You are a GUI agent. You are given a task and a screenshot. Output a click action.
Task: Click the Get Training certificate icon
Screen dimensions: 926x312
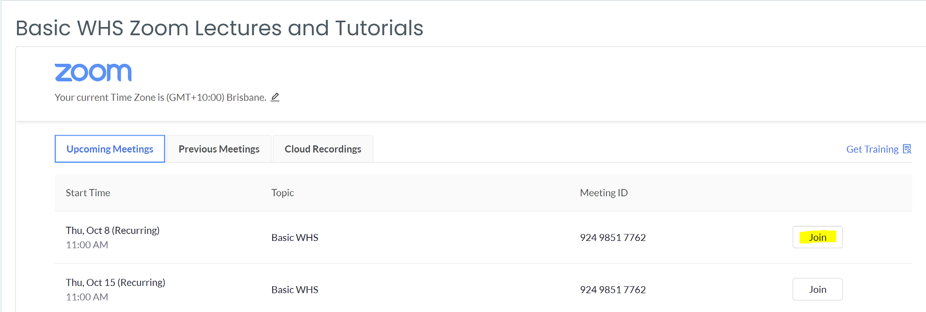point(907,149)
